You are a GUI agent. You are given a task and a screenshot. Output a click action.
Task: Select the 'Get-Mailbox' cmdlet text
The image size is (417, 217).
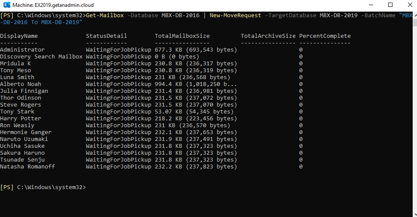tap(105, 15)
